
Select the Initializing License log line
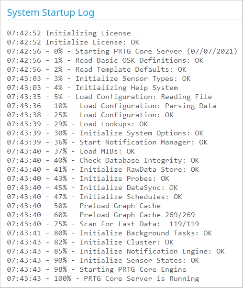[x=69, y=33]
